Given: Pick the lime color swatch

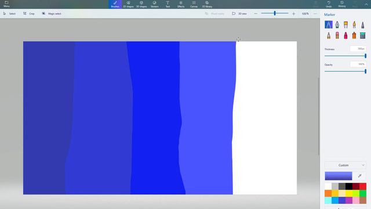Looking at the screenshot, I should pyautogui.click(x=356, y=193).
